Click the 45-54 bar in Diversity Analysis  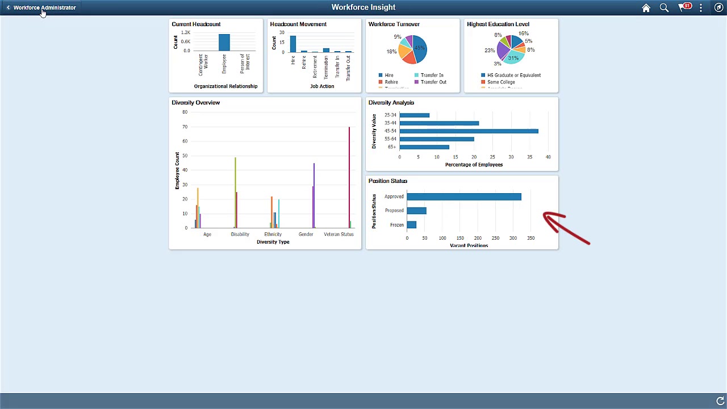point(469,131)
